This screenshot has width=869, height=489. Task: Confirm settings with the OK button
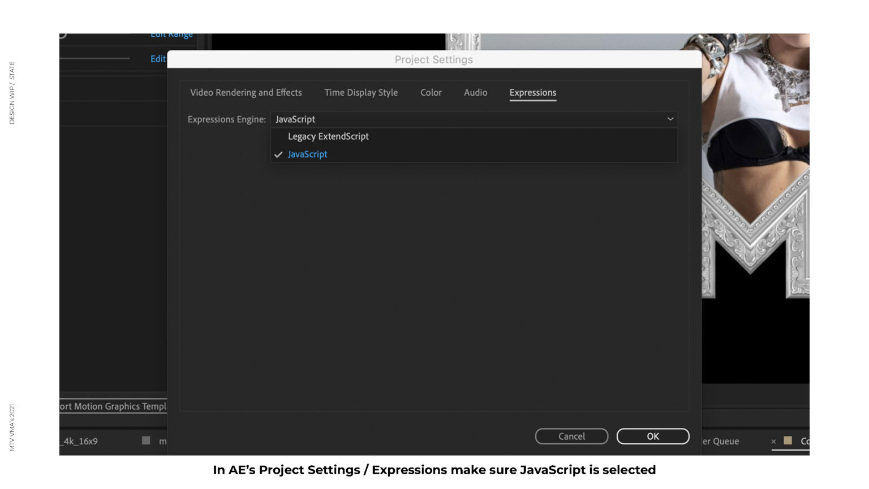[x=653, y=436]
